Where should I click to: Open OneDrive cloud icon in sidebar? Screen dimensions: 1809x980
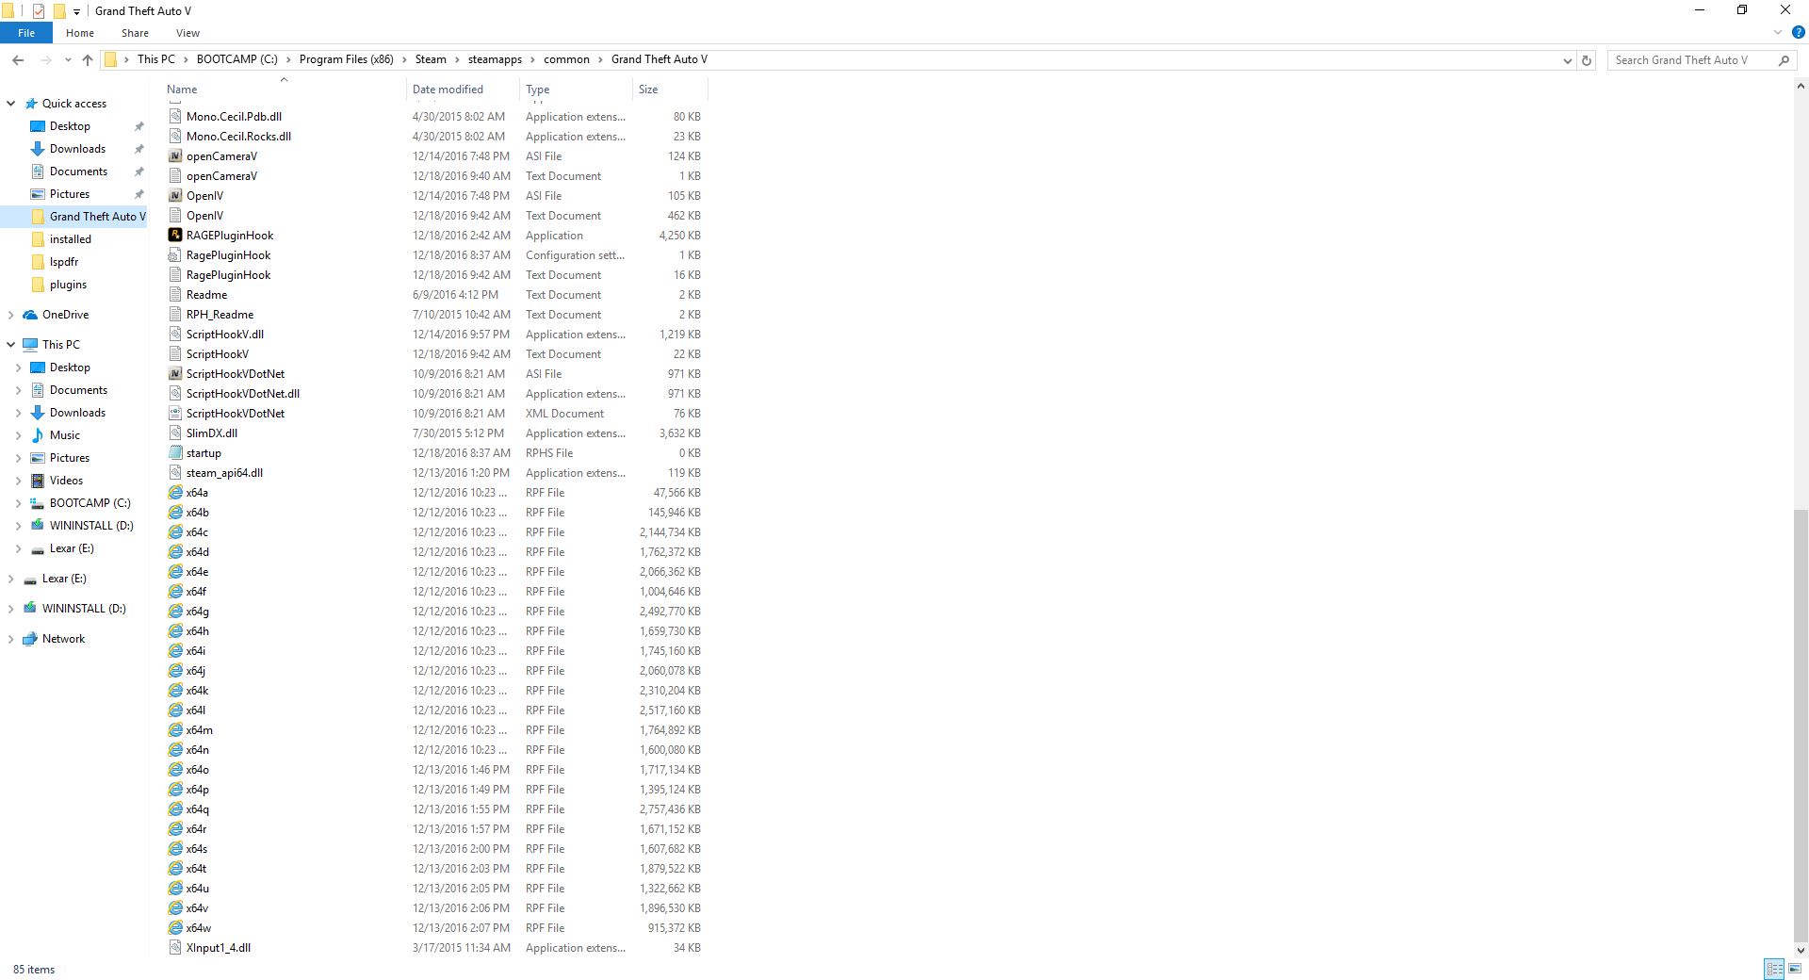pos(31,315)
